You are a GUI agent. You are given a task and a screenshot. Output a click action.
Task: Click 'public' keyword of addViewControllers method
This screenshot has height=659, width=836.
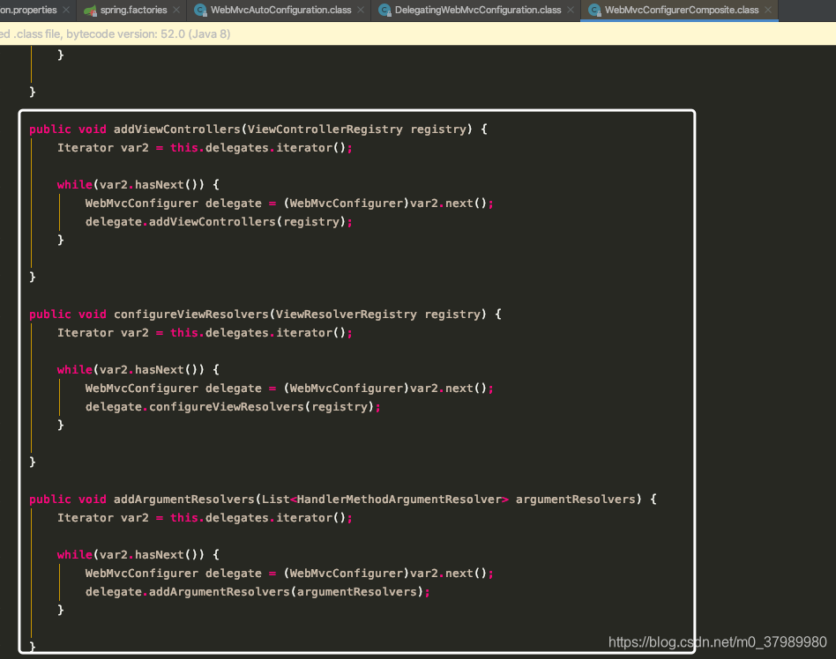[50, 130]
